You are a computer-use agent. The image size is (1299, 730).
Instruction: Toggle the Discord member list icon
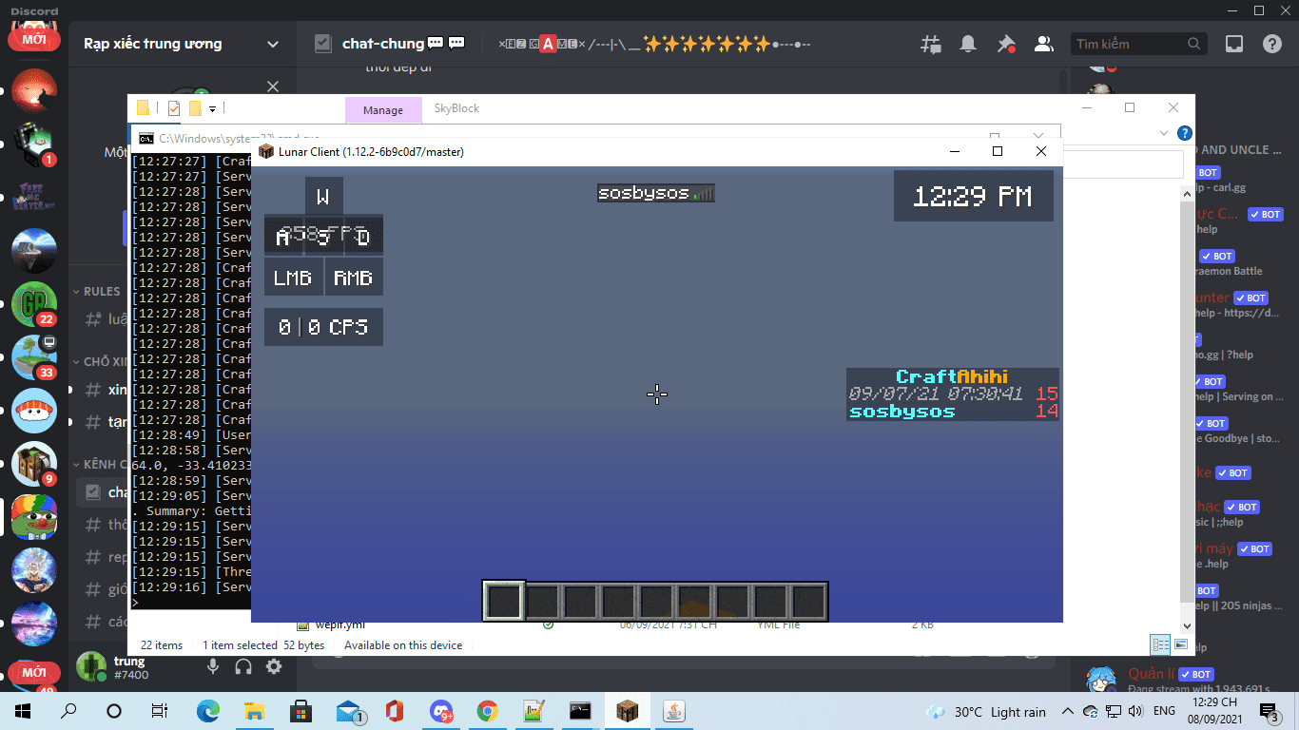pyautogui.click(x=1044, y=44)
